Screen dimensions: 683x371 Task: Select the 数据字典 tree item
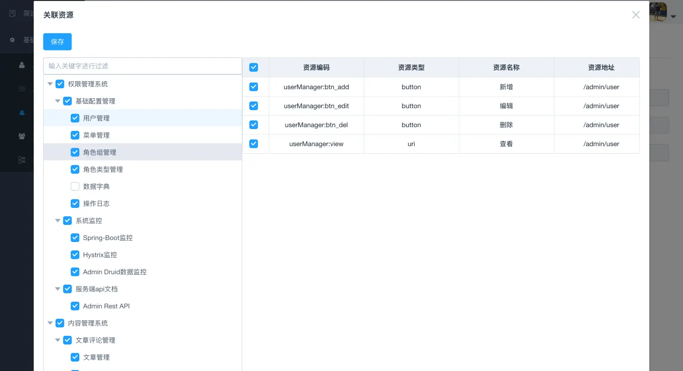[x=143, y=186]
